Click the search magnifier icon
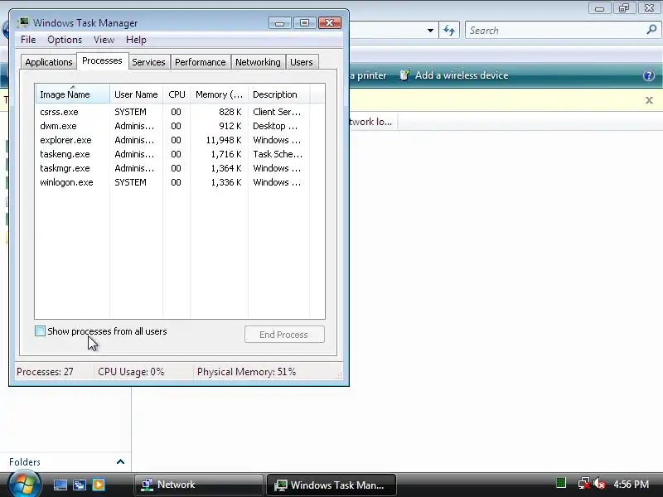 tap(651, 30)
